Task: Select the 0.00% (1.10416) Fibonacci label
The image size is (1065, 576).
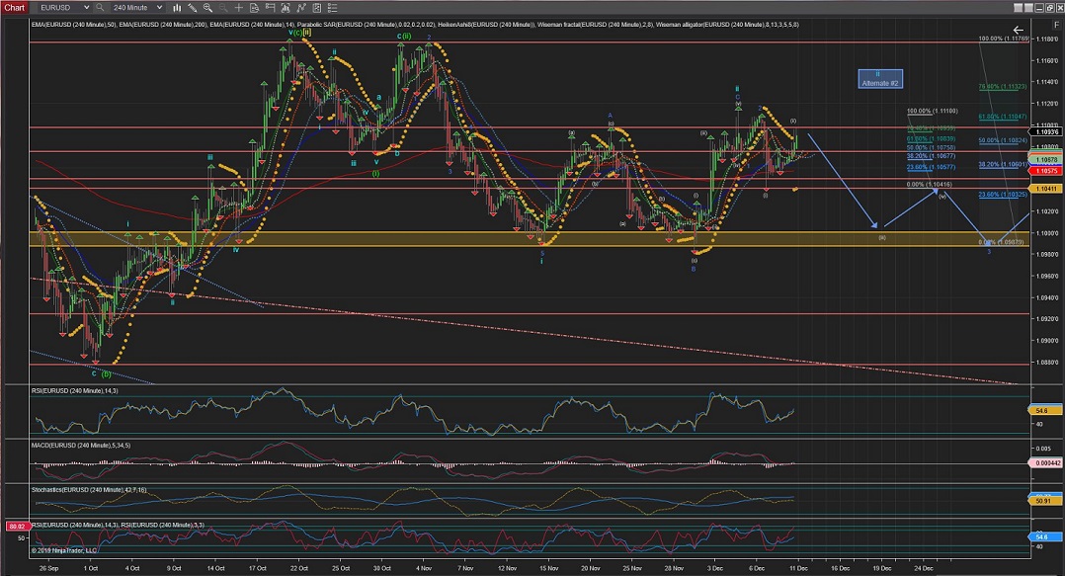Action: point(929,184)
